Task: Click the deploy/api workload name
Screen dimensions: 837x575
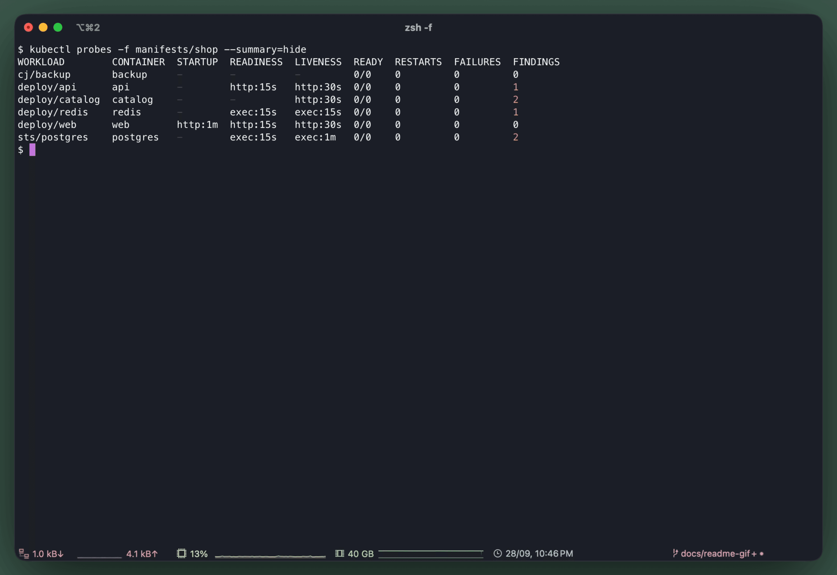Action: click(47, 87)
